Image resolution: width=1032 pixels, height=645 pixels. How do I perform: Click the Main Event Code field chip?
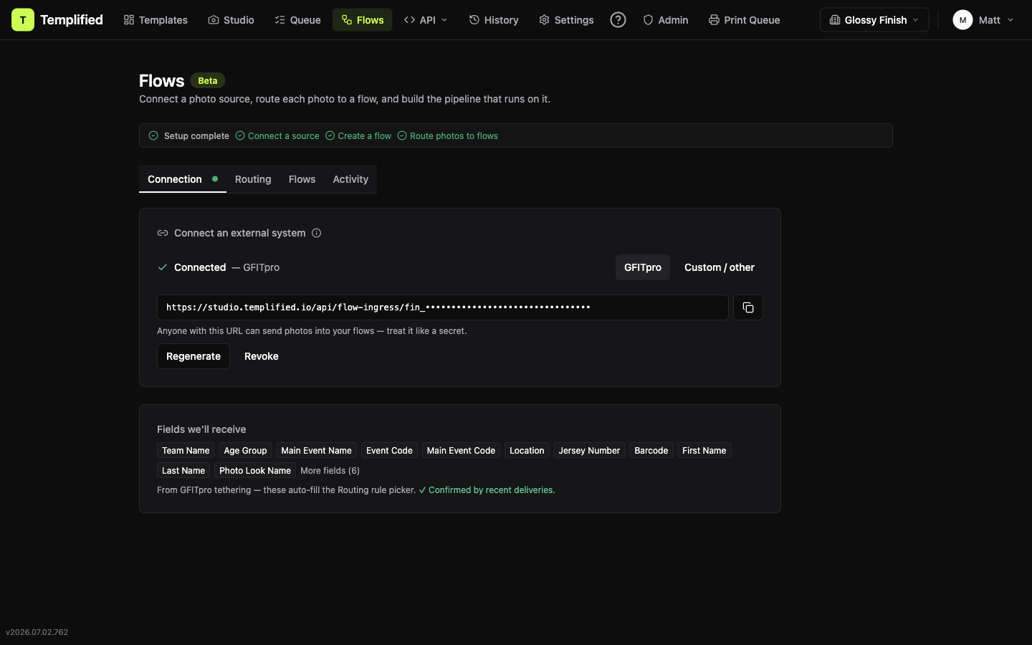(x=461, y=451)
